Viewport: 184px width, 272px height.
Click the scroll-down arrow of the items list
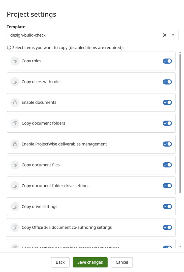tap(180, 246)
